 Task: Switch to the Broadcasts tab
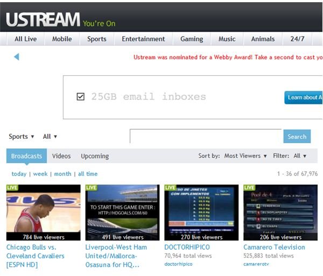coord(26,156)
